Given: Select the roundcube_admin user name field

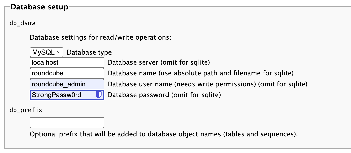Looking at the screenshot, I should coord(67,84).
